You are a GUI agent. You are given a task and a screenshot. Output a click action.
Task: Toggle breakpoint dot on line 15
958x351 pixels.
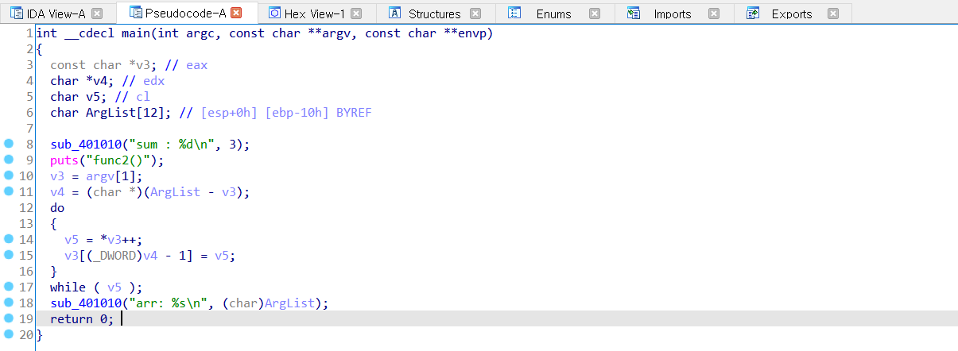pyautogui.click(x=9, y=255)
